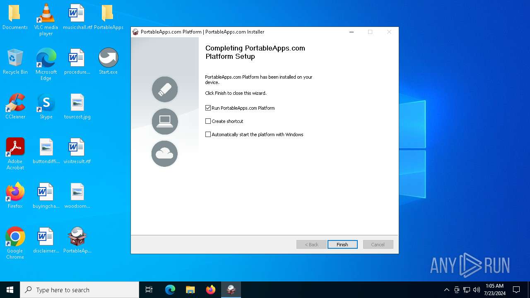Screen dimensions: 530x298
Task: Launch Microsoft Edge desktop shortcut
Action: [46, 64]
